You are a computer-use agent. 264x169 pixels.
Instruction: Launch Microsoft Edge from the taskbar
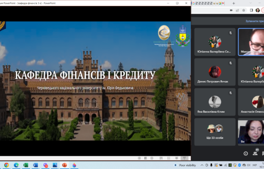[16, 165]
